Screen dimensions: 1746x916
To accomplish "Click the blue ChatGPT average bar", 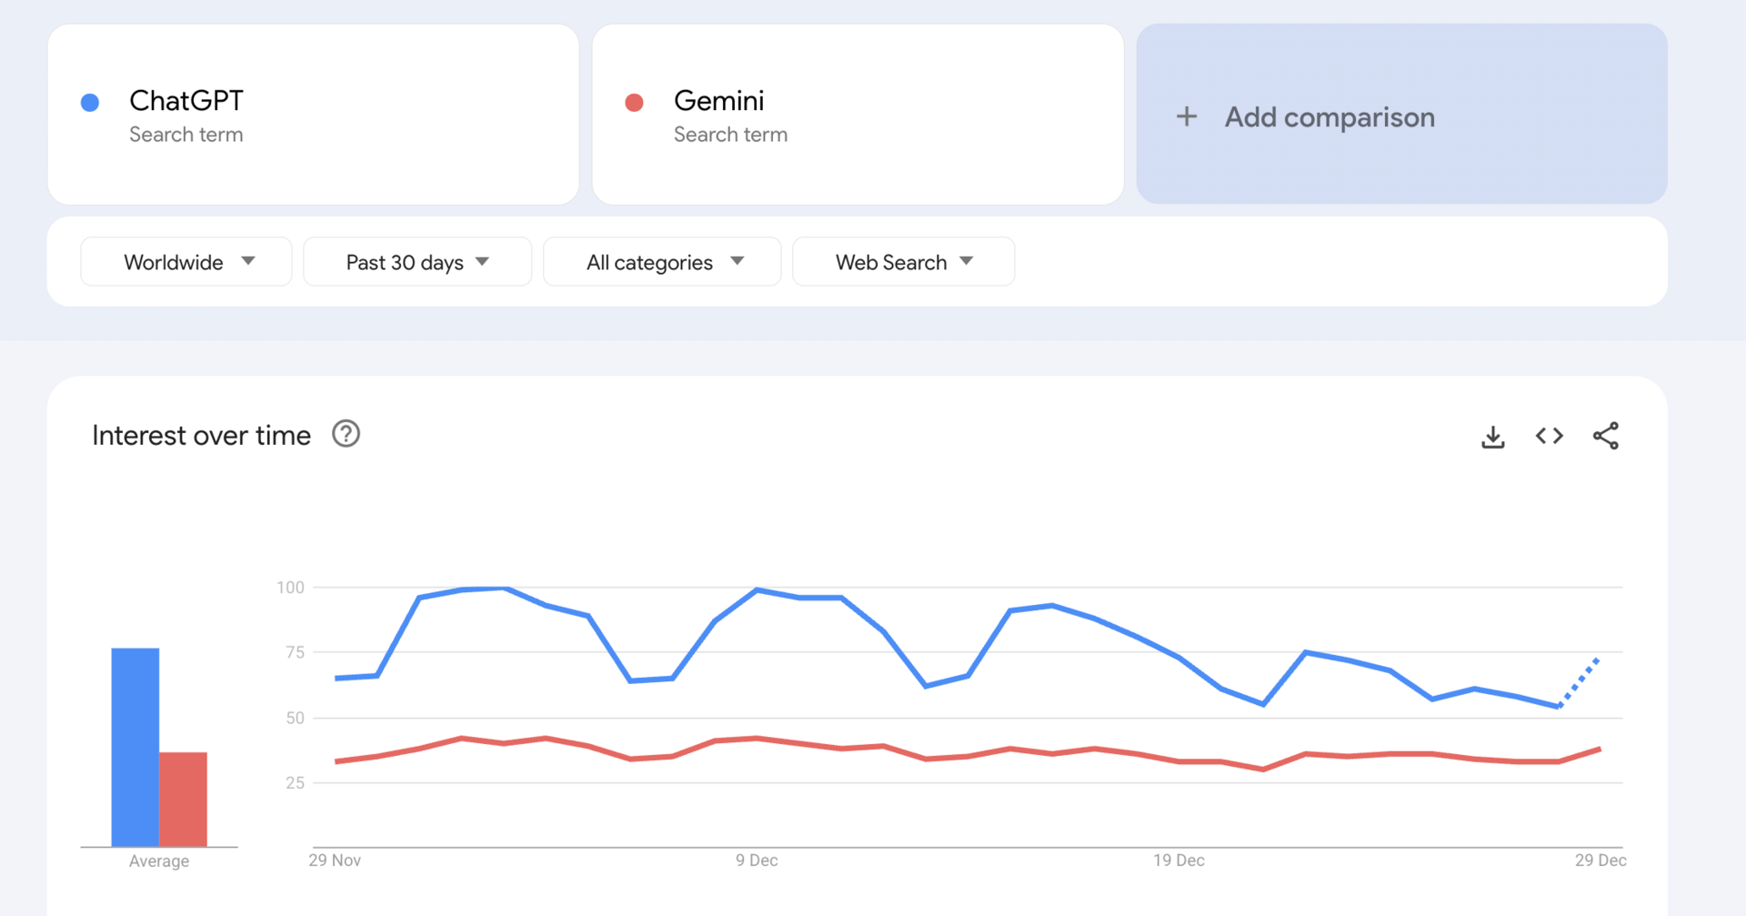I will point(135,746).
